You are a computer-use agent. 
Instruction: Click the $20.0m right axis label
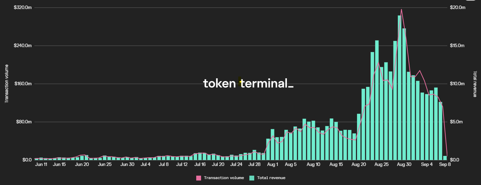(x=457, y=8)
